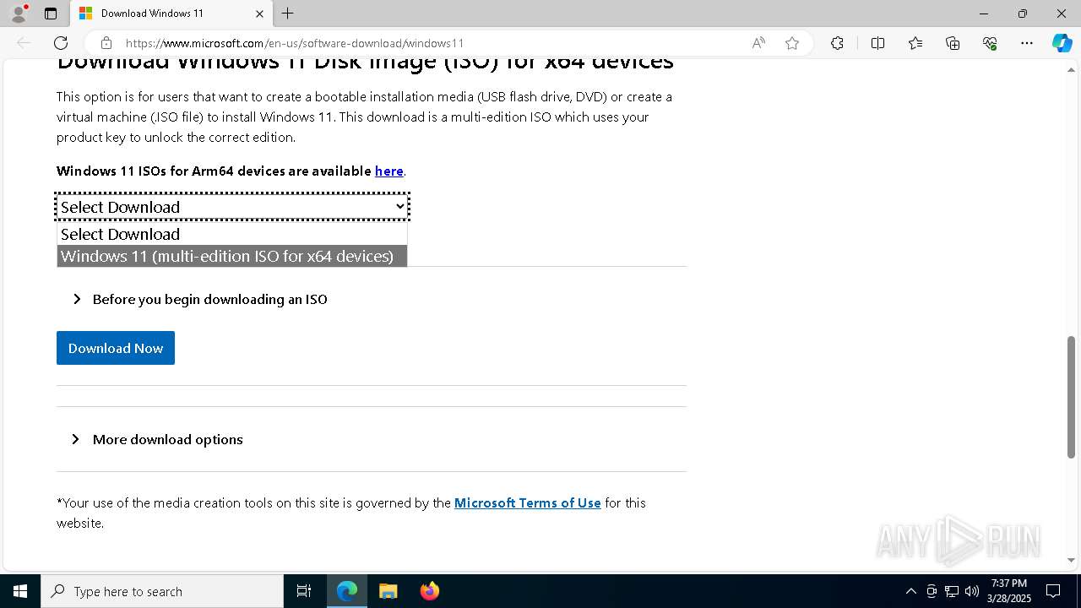Image resolution: width=1081 pixels, height=608 pixels.
Task: Expand 'More download options' section
Action: click(158, 439)
